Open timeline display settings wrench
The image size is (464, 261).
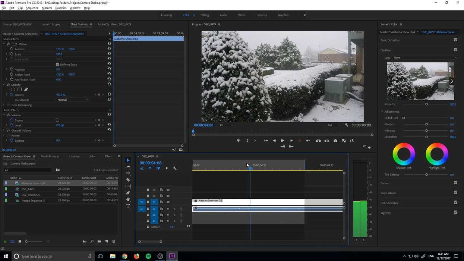click(175, 169)
